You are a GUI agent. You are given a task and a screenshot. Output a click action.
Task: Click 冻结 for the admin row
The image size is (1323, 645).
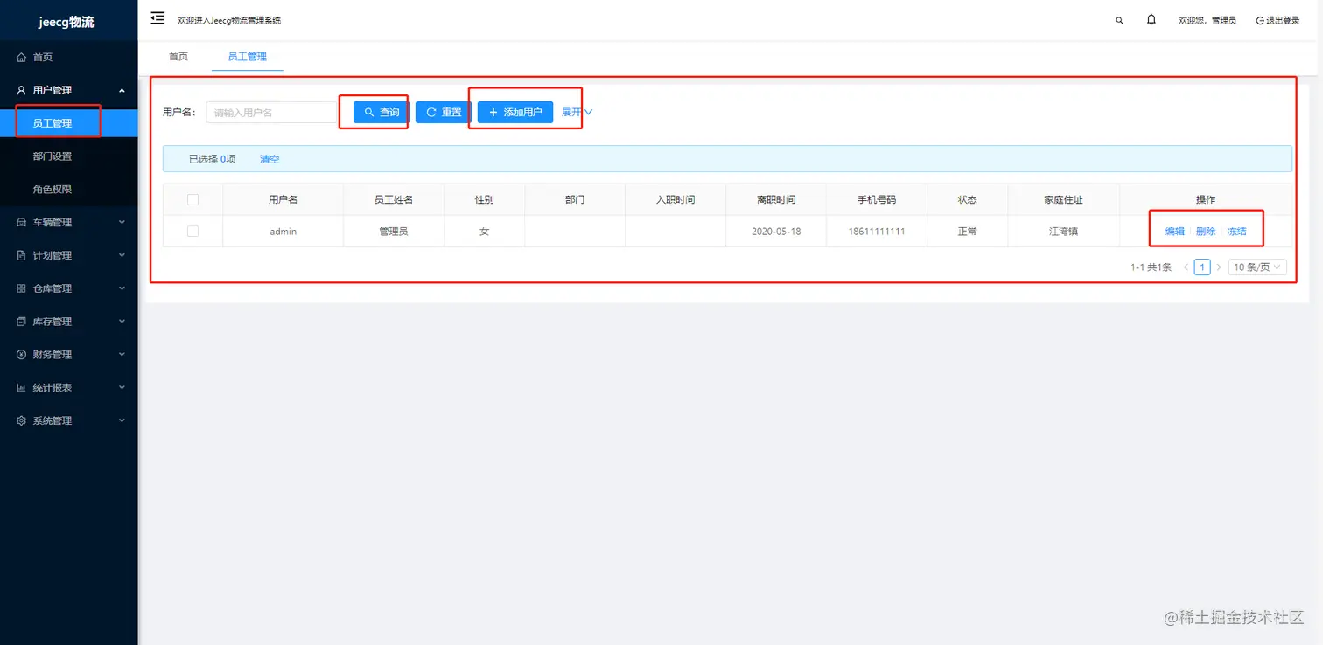[1237, 232]
